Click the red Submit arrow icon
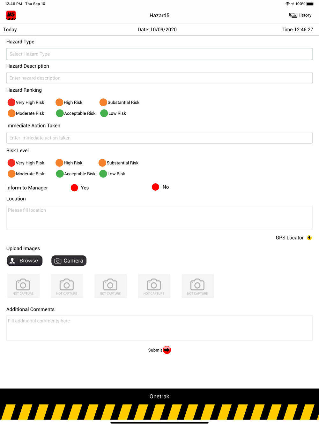 tap(167, 350)
